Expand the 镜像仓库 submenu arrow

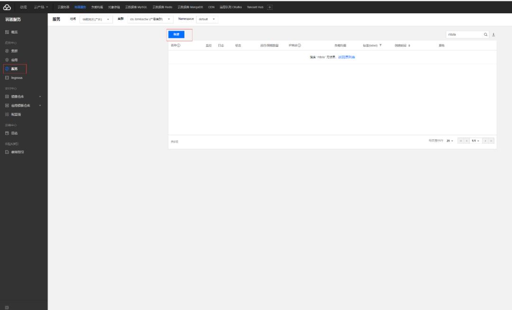tap(40, 97)
